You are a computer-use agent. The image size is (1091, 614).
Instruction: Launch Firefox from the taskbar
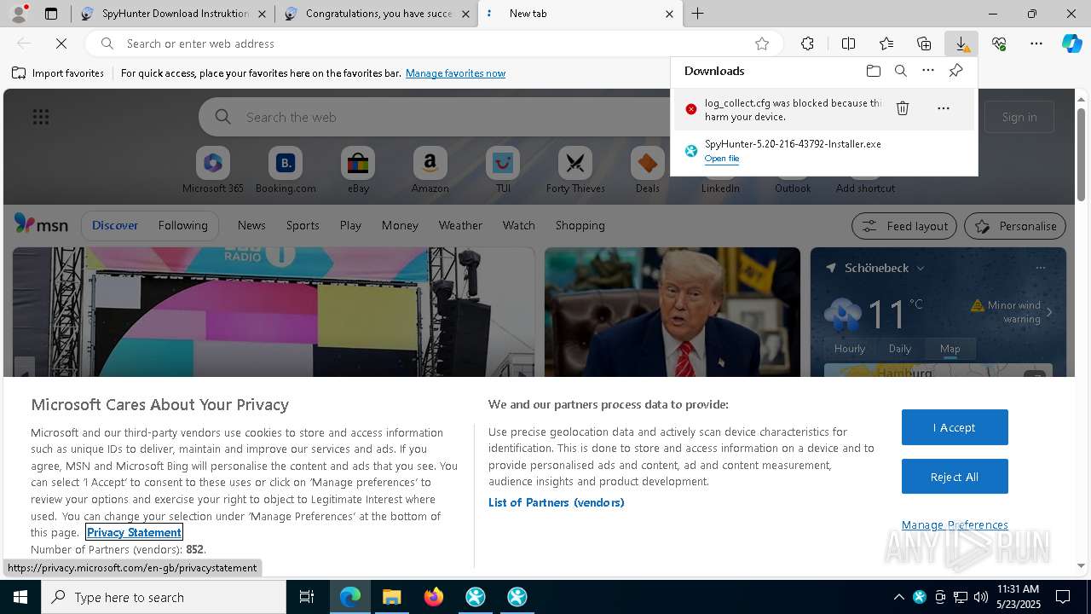tap(434, 597)
